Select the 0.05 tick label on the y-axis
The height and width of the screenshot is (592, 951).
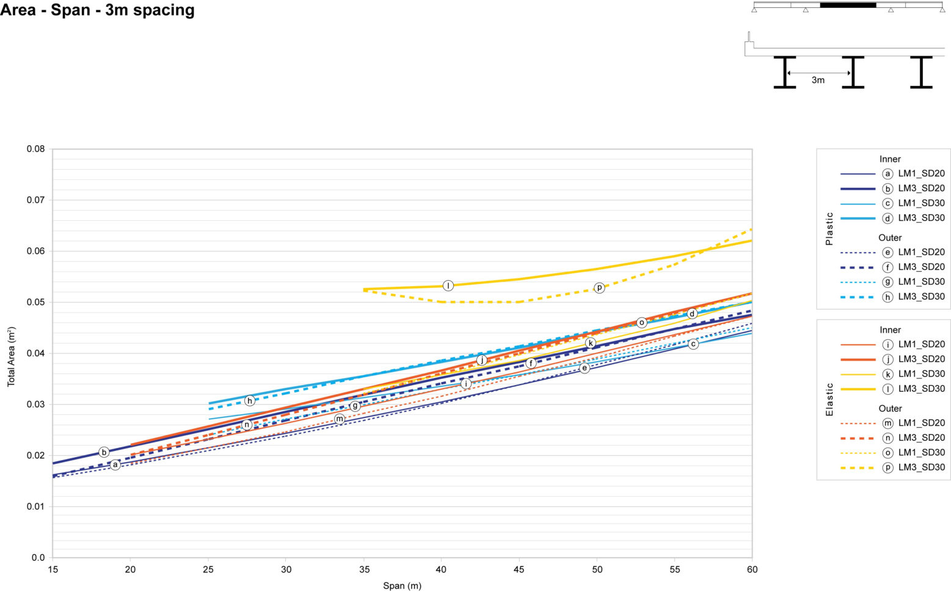(36, 303)
